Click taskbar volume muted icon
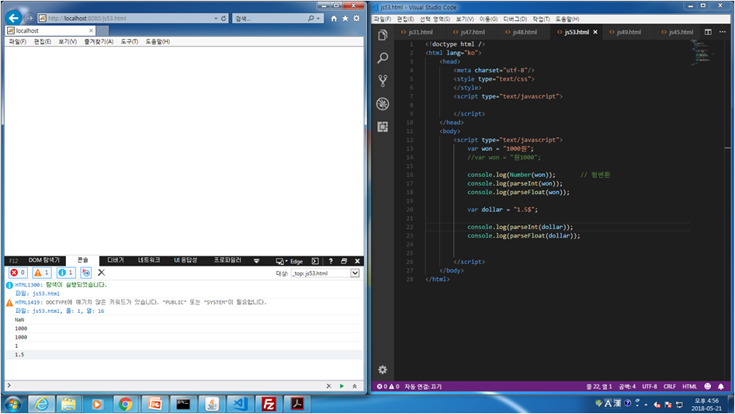Viewport: 735px width, 414px height. click(x=657, y=404)
